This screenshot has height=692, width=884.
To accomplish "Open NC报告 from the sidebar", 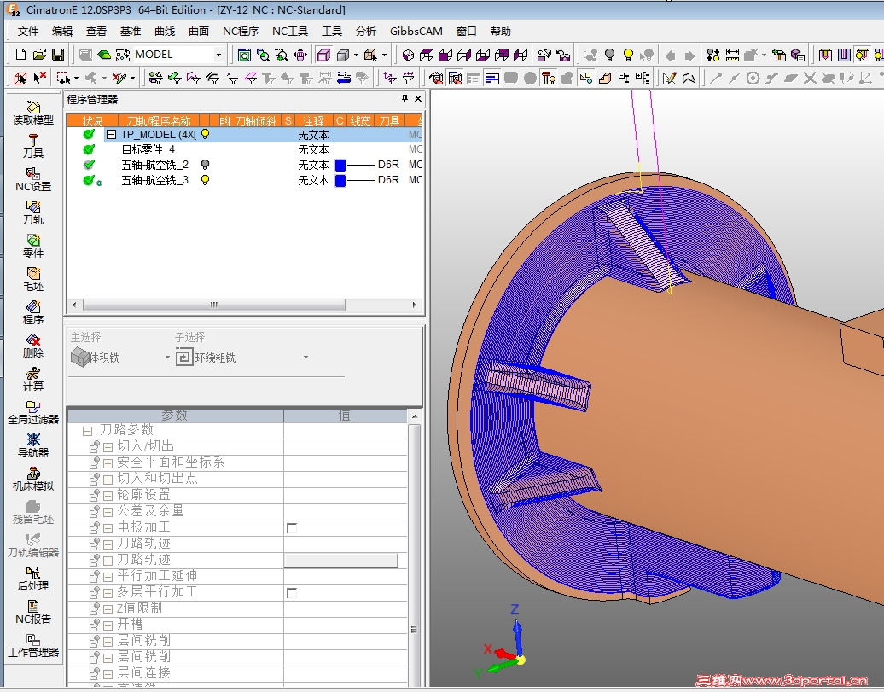I will 32,611.
